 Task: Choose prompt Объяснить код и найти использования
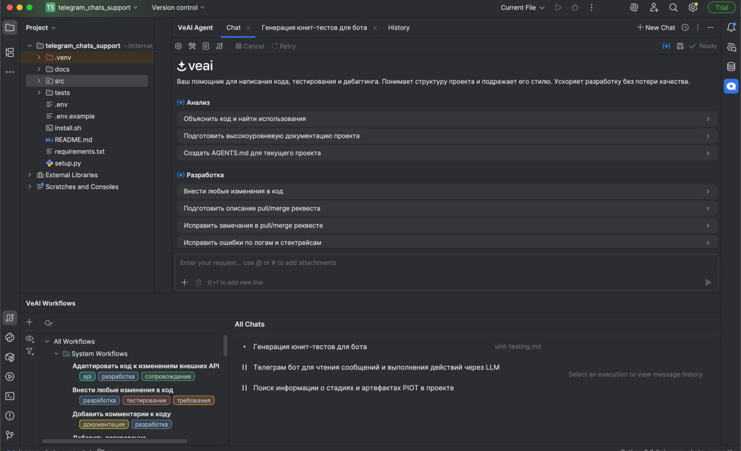click(446, 119)
